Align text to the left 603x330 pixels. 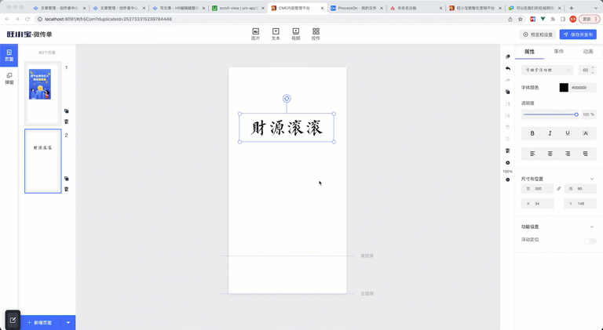pos(532,154)
